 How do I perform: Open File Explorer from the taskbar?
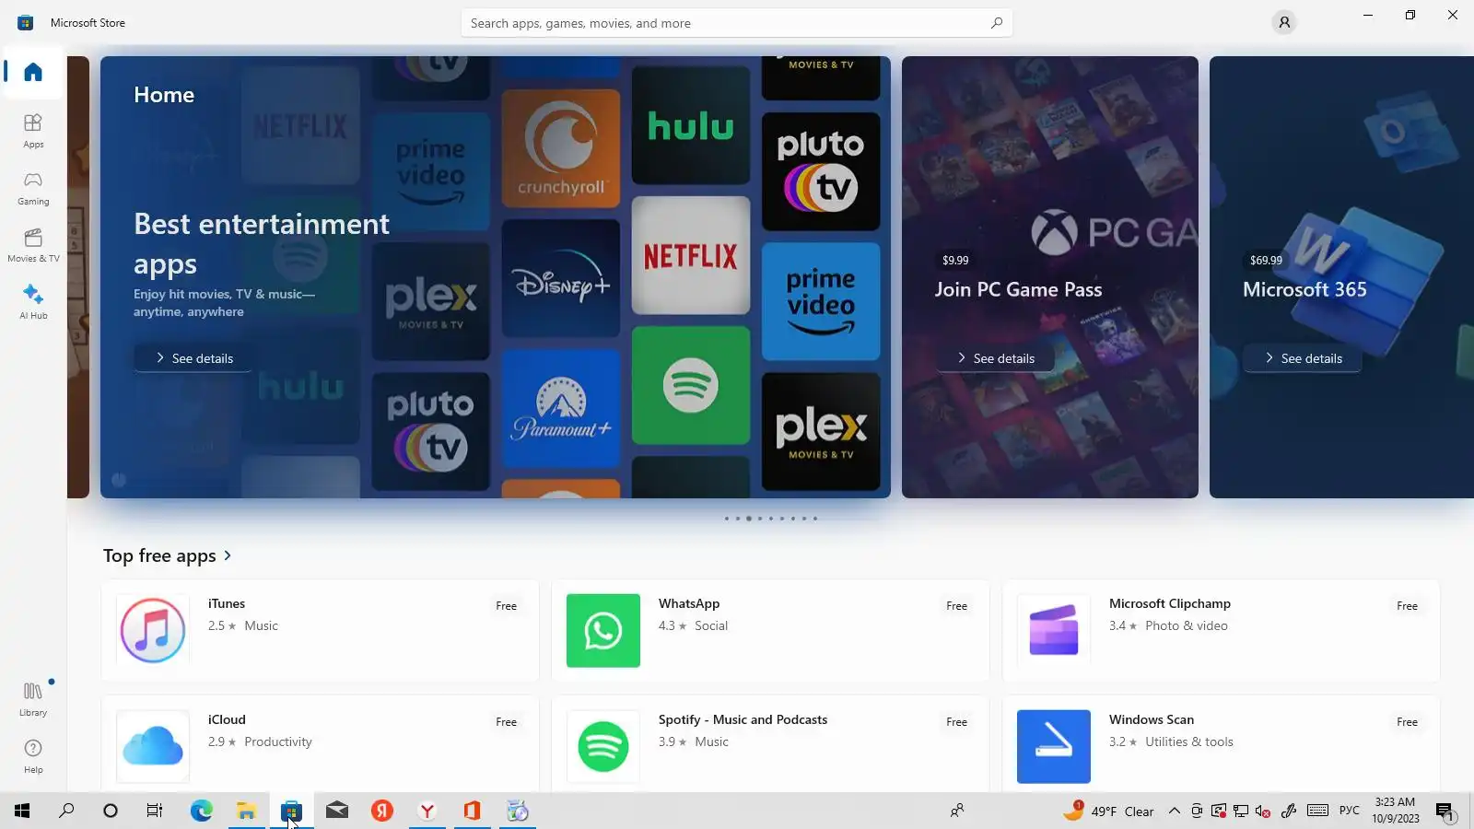click(246, 811)
